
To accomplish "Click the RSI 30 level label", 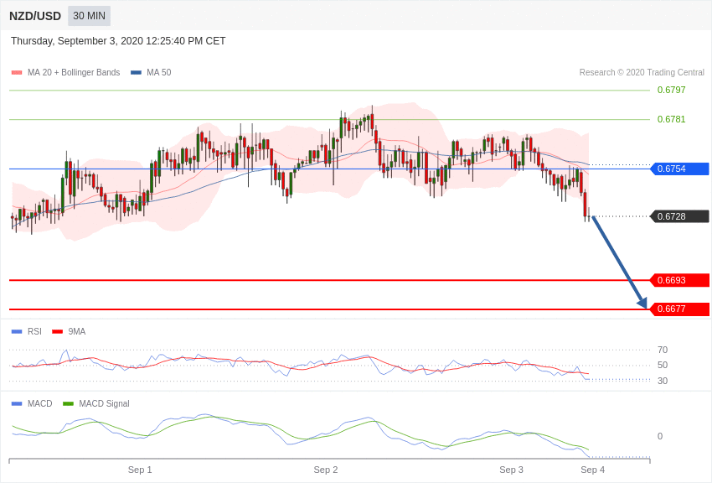I will pyautogui.click(x=663, y=381).
